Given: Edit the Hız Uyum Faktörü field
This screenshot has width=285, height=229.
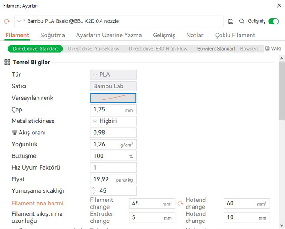Looking at the screenshot, I should [113, 167].
